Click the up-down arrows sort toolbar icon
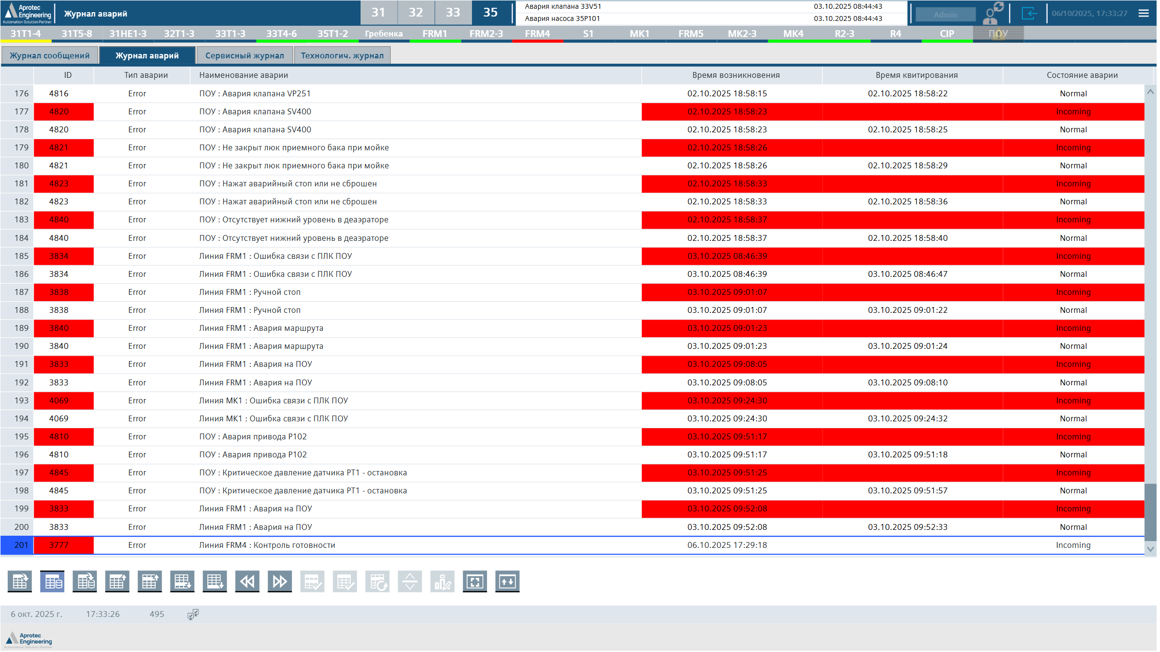The height and width of the screenshot is (652, 1160). click(507, 581)
